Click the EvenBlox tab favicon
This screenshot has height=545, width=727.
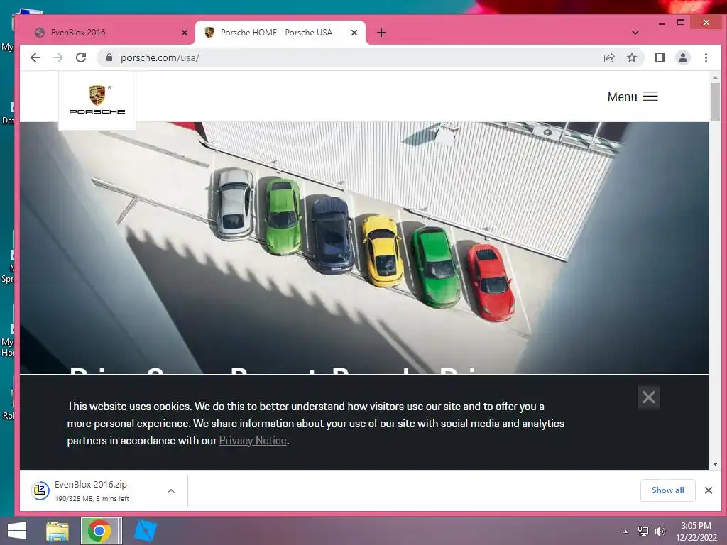point(40,33)
